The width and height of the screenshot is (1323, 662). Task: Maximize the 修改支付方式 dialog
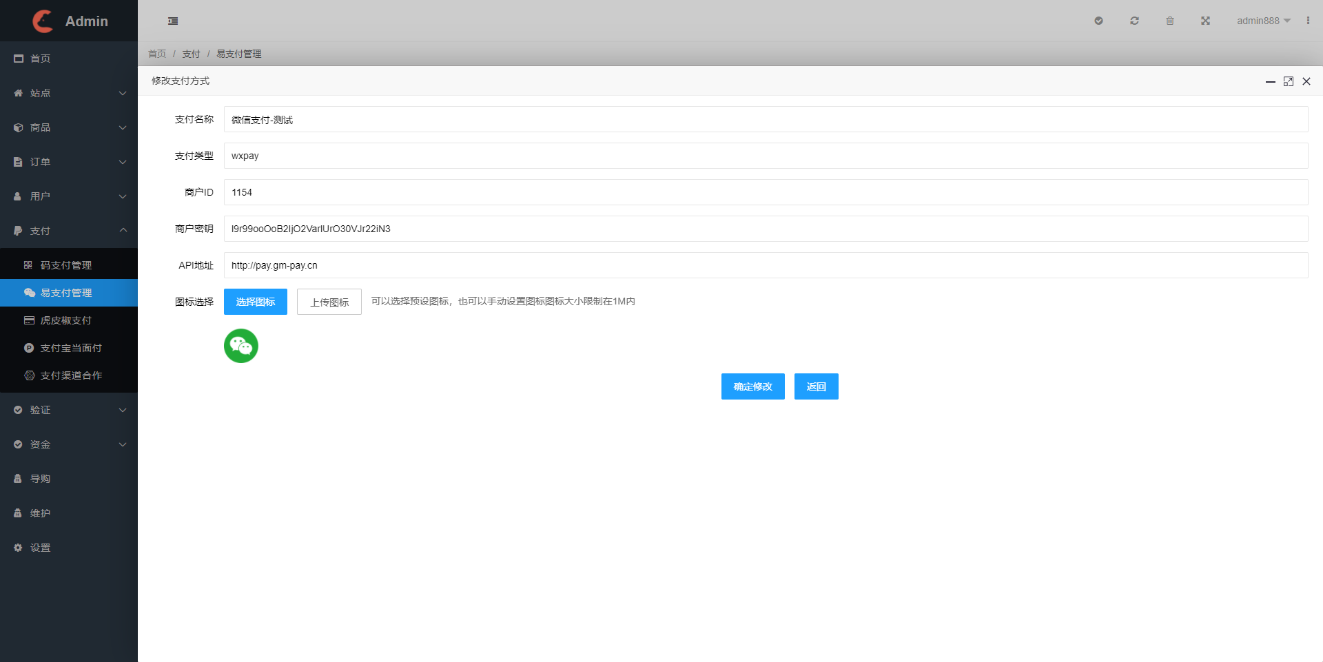pyautogui.click(x=1288, y=81)
